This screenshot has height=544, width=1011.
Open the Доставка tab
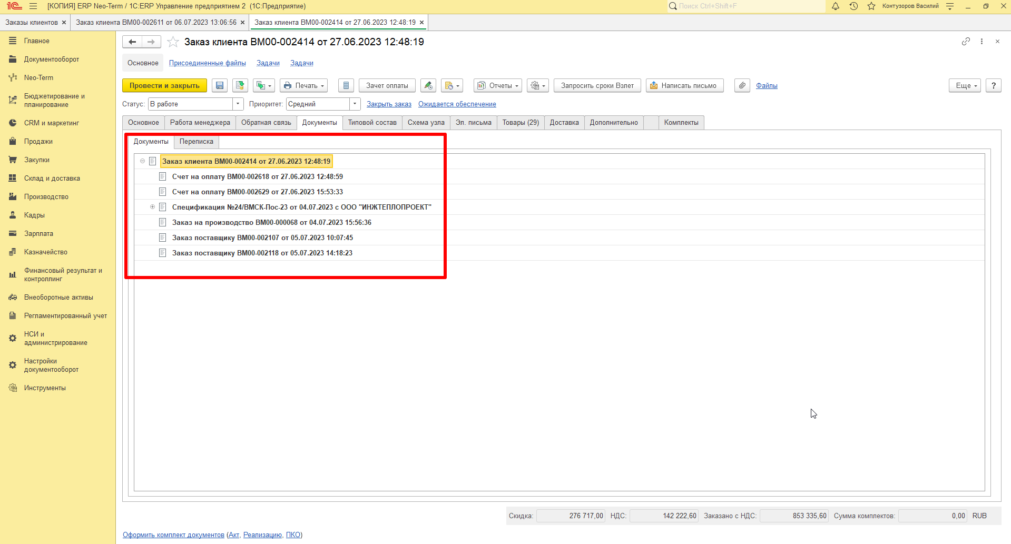point(564,123)
